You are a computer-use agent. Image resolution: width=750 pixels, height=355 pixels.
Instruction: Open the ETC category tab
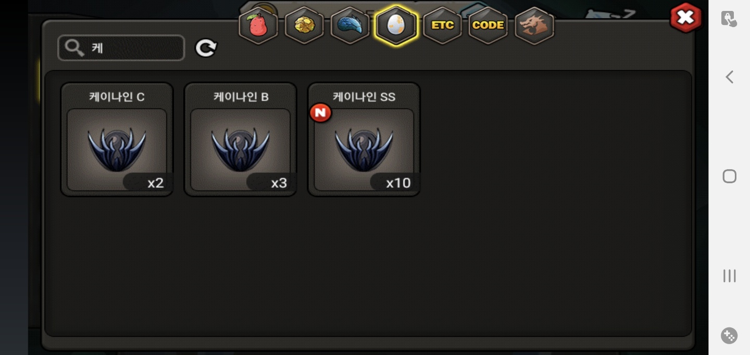coord(442,25)
